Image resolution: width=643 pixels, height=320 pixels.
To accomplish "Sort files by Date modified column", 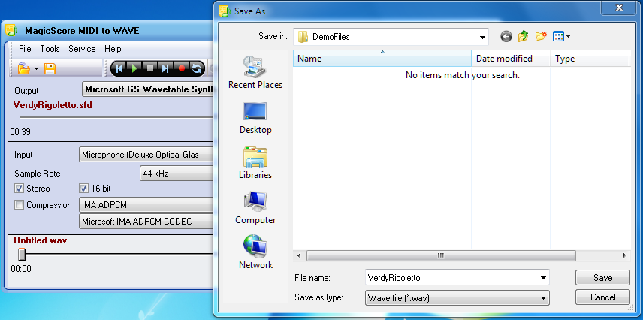I will pos(511,59).
